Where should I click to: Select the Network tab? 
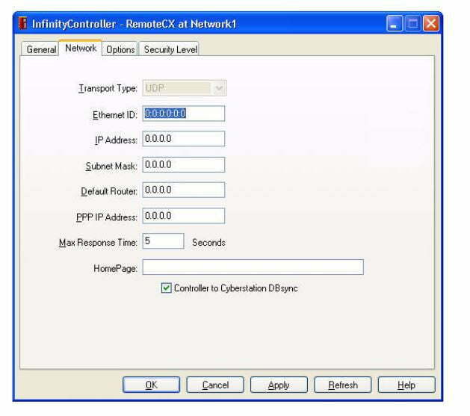point(81,48)
